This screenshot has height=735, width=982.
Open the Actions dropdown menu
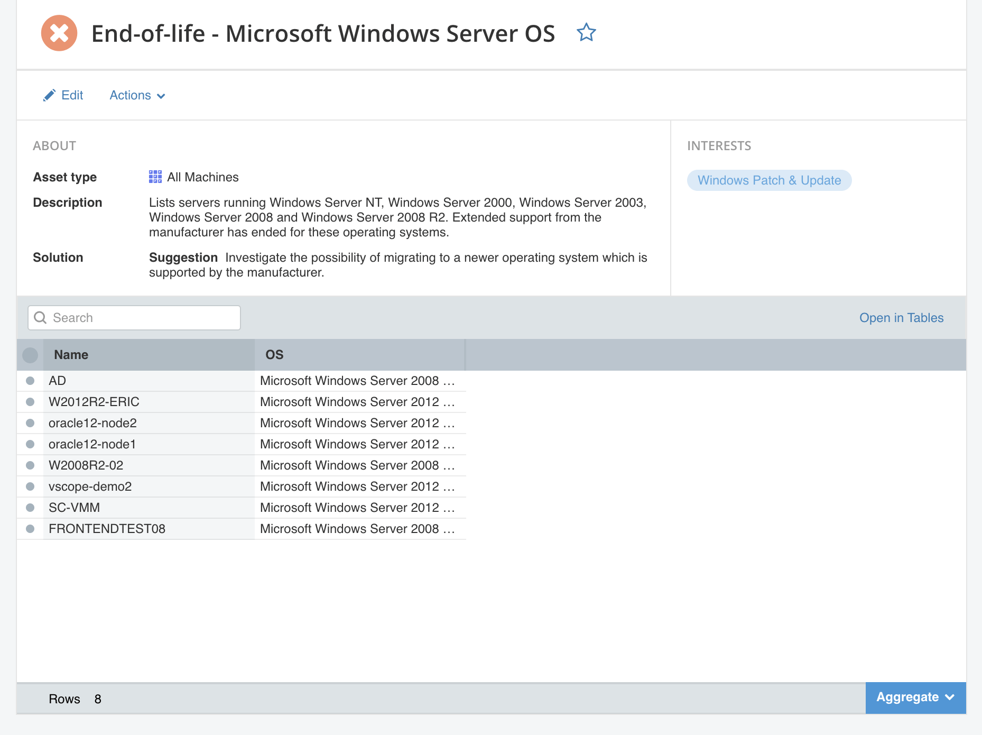[137, 95]
